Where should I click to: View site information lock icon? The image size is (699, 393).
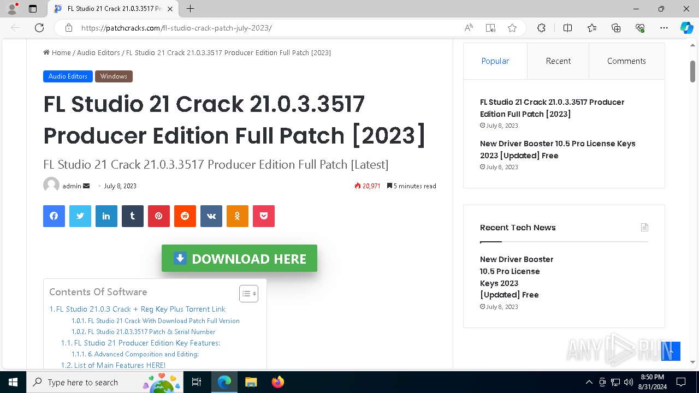(x=69, y=28)
